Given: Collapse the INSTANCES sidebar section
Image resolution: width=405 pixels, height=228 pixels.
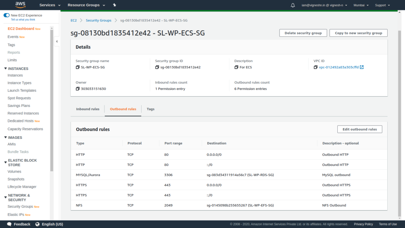Looking at the screenshot, I should point(6,68).
